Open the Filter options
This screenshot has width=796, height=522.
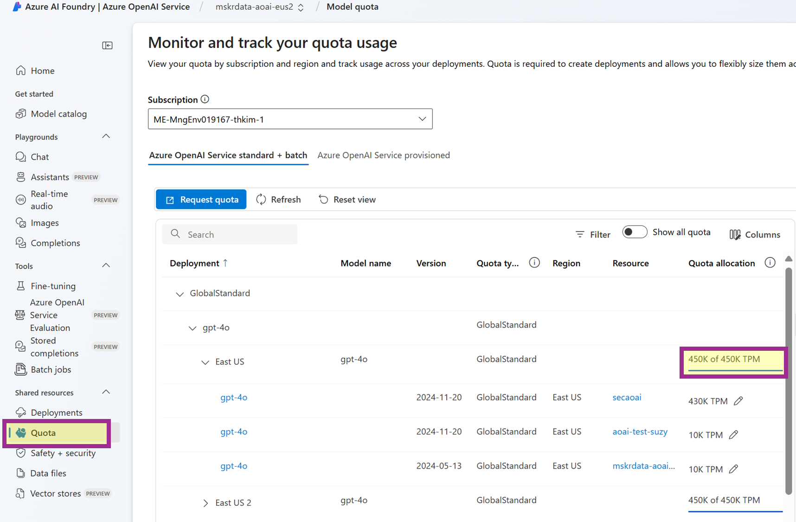[593, 234]
